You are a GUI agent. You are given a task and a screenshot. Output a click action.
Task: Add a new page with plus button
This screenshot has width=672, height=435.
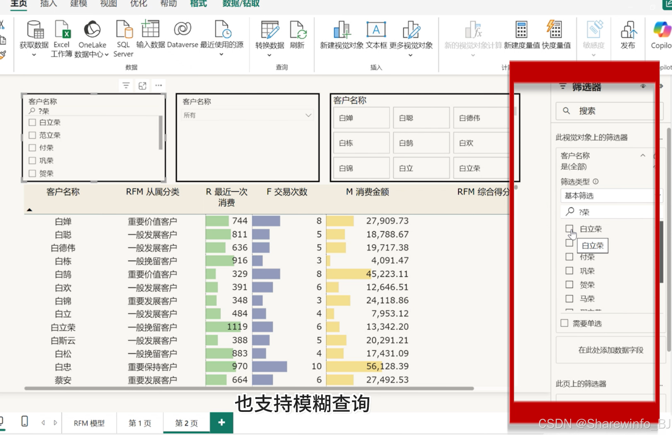(222, 422)
